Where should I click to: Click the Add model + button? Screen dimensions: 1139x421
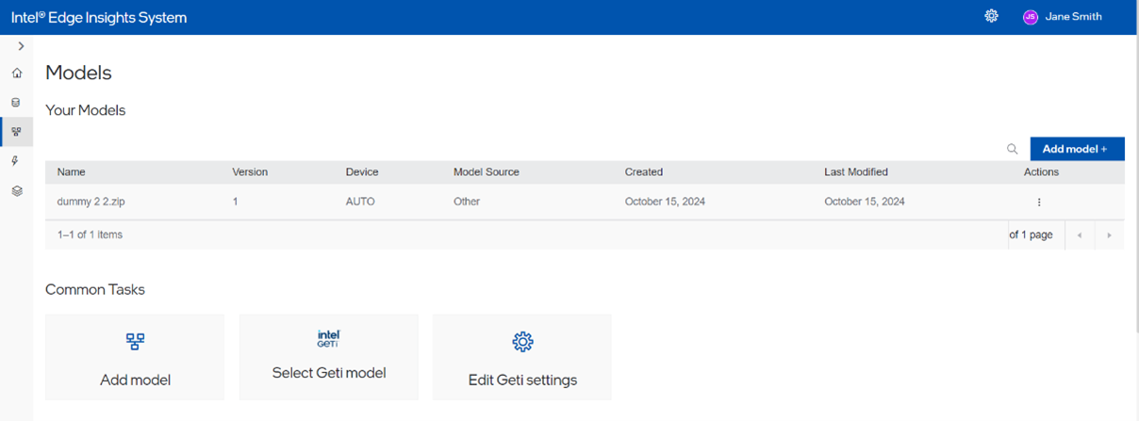click(1077, 149)
